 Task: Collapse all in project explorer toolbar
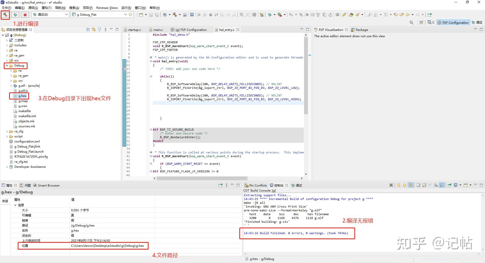point(88,30)
